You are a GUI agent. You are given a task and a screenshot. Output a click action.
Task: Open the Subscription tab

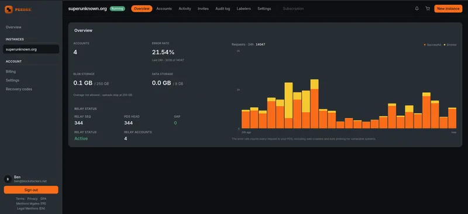(293, 9)
